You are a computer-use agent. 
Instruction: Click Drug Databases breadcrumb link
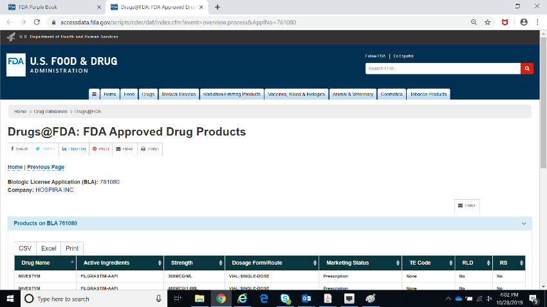pyautogui.click(x=50, y=112)
